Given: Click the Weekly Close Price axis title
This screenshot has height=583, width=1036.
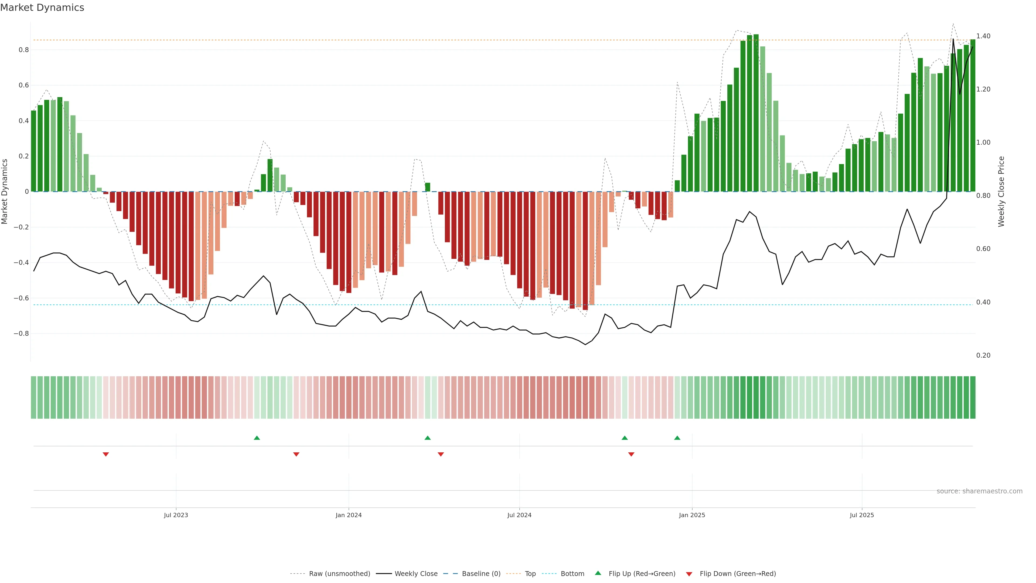Looking at the screenshot, I should [1001, 192].
